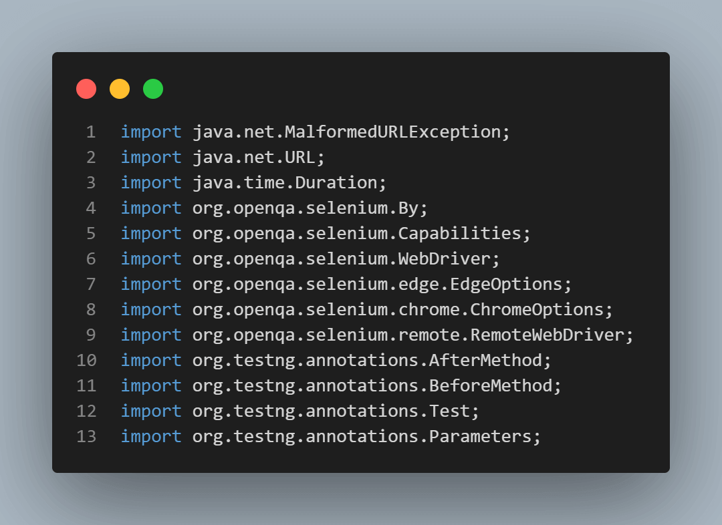
Task: Click java.time.Duration on line 3
Action: coord(289,183)
